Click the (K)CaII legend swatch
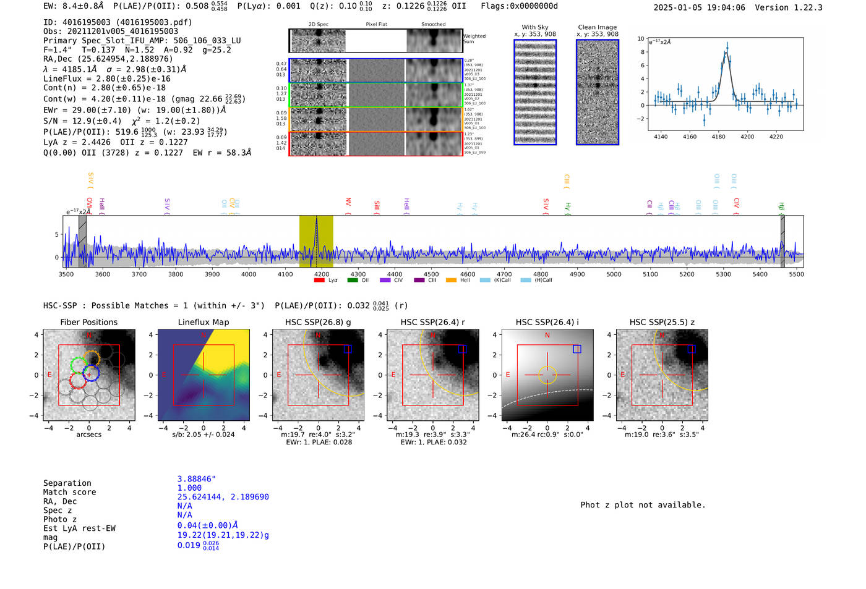This screenshot has height=589, width=866. point(485,280)
